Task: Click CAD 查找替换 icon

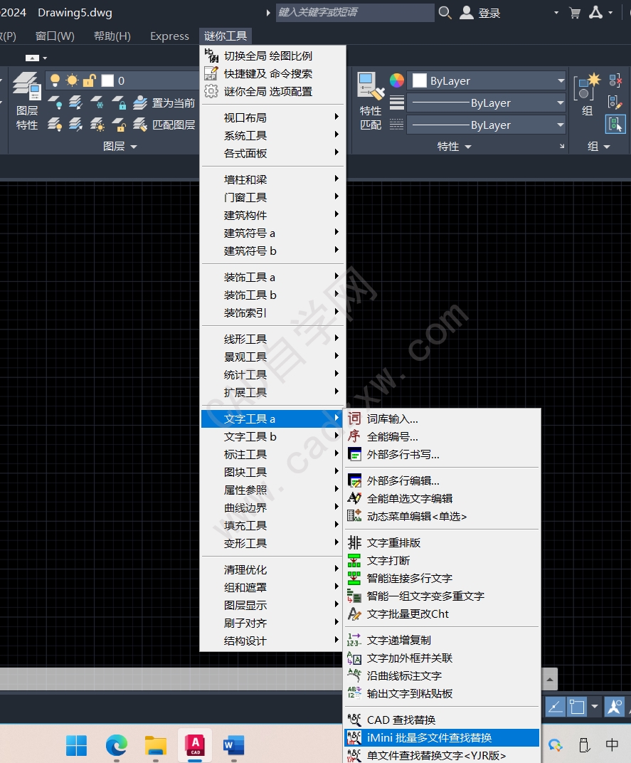Action: (x=354, y=720)
